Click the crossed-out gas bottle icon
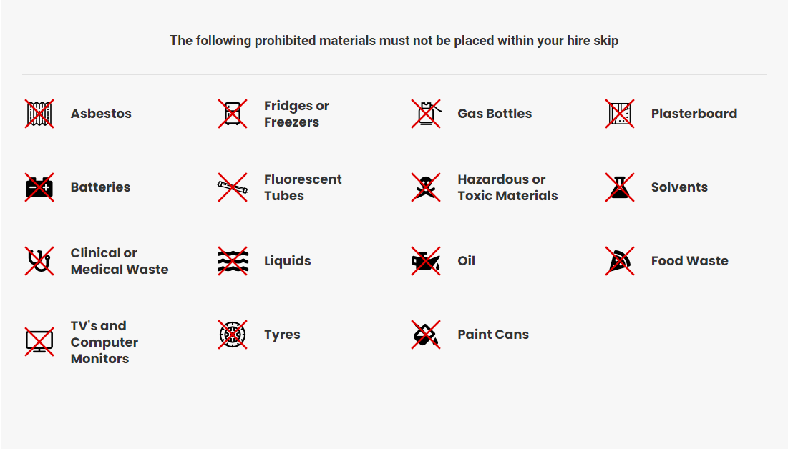 pyautogui.click(x=426, y=114)
